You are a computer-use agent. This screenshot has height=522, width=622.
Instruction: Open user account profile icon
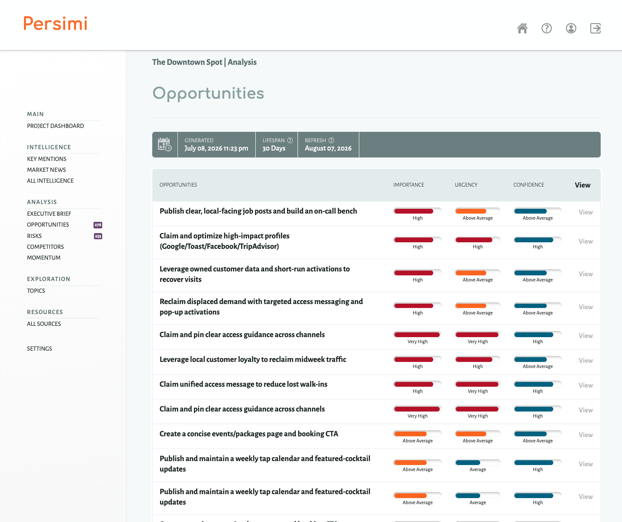(x=571, y=28)
